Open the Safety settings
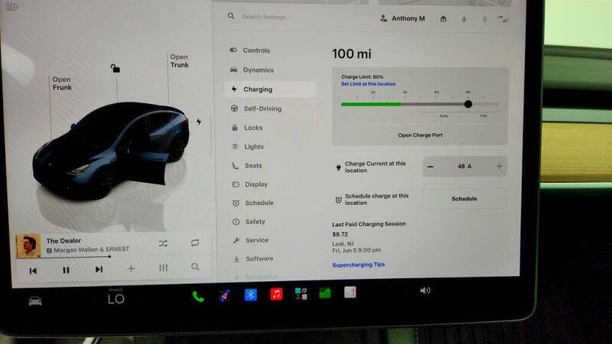This screenshot has width=612, height=344. tap(249, 222)
